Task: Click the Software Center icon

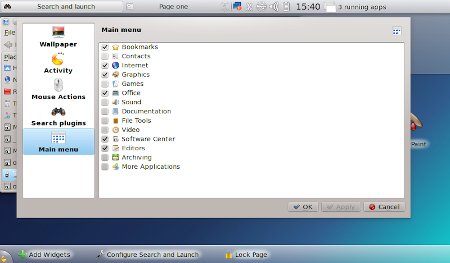Action: coord(115,139)
